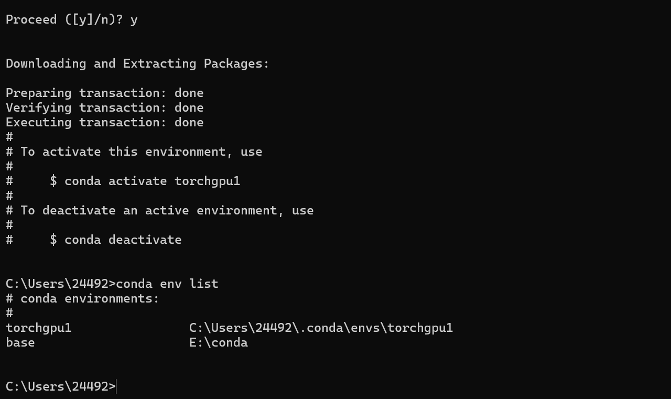The height and width of the screenshot is (399, 671).
Task: Click the 'base' environment name
Action: pos(20,342)
